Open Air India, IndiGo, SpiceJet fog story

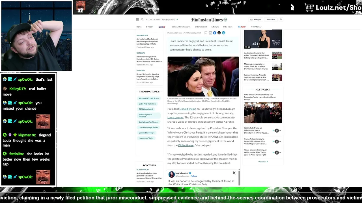tap(147, 41)
